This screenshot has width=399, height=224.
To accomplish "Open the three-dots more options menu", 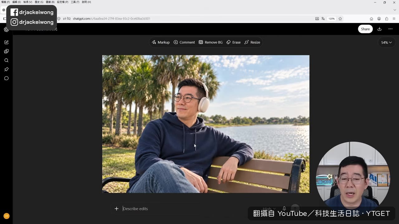I will (x=390, y=29).
